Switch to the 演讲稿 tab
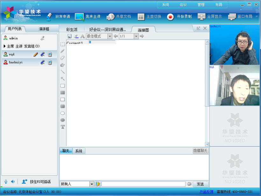The image size is (261, 196). click(x=44, y=29)
